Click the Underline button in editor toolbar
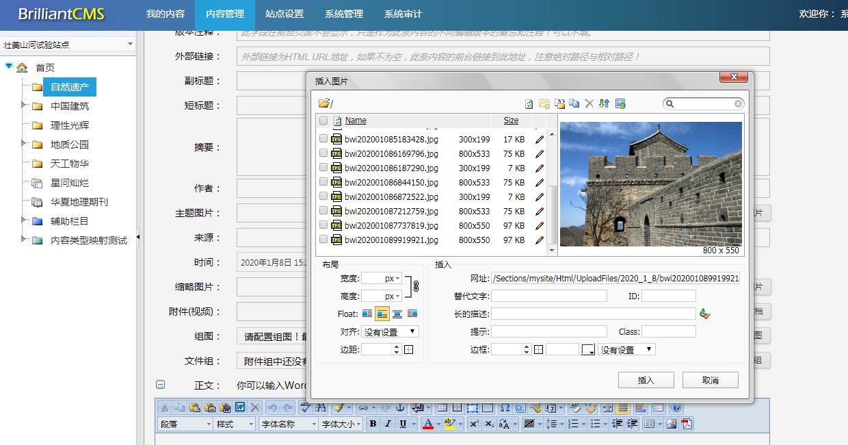Image resolution: width=848 pixels, height=445 pixels. click(403, 424)
